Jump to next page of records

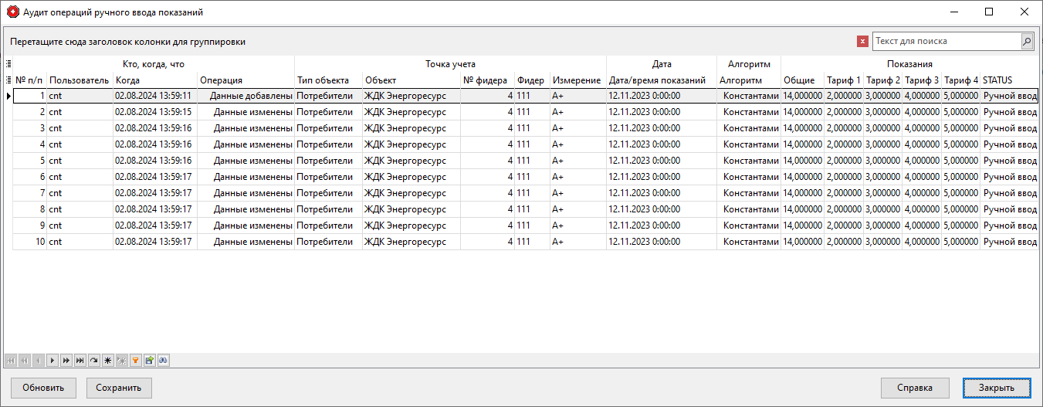pyautogui.click(x=66, y=361)
